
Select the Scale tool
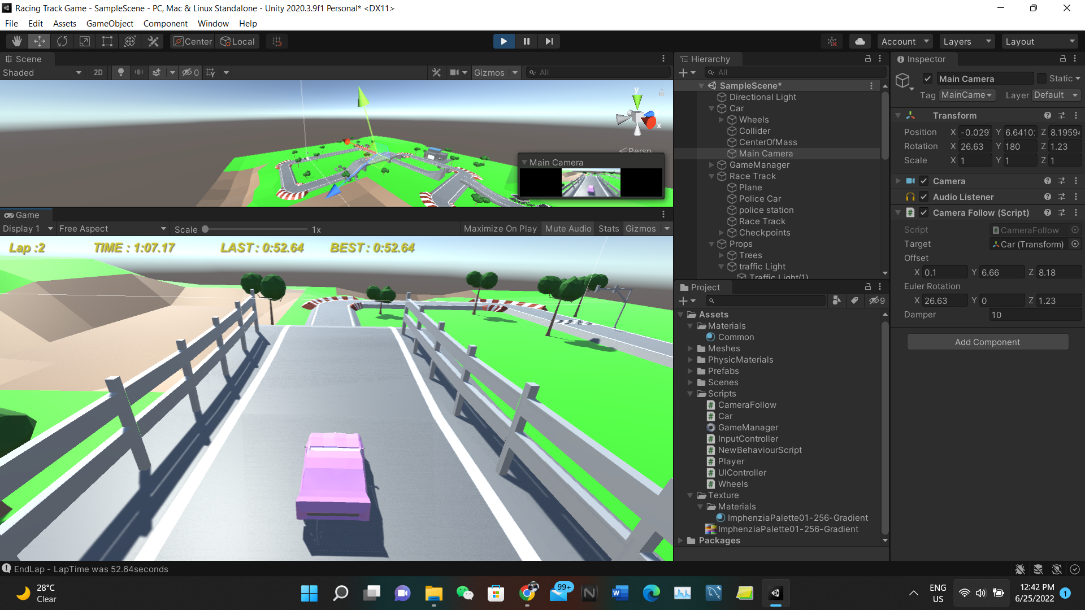pyautogui.click(x=84, y=41)
